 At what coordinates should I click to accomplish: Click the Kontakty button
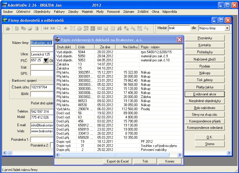point(205,45)
